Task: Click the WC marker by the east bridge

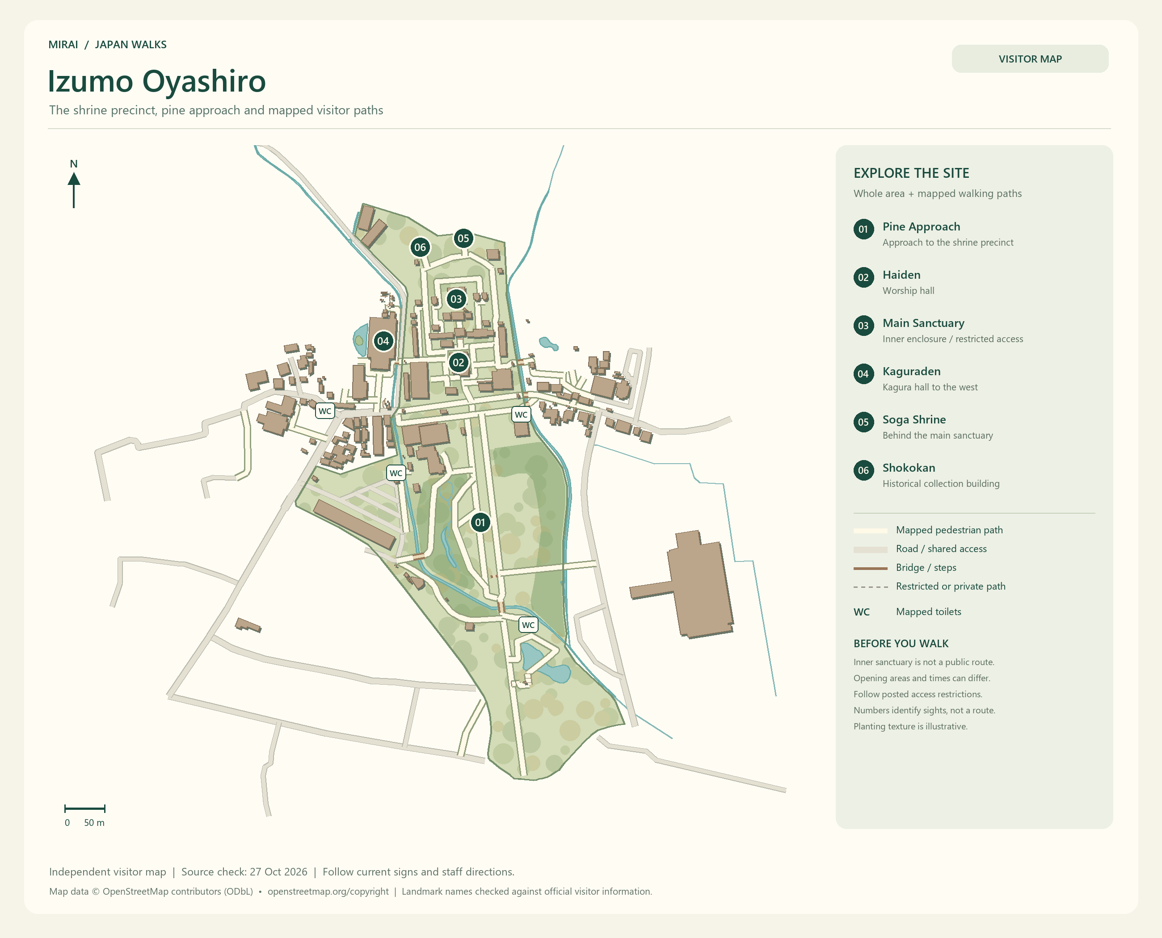Action: pos(521,415)
